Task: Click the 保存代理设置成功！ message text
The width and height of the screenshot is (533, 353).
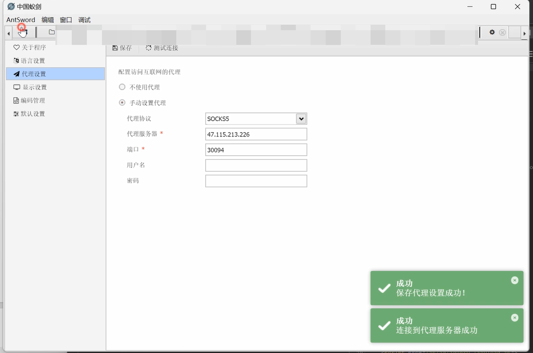Action: click(x=431, y=293)
